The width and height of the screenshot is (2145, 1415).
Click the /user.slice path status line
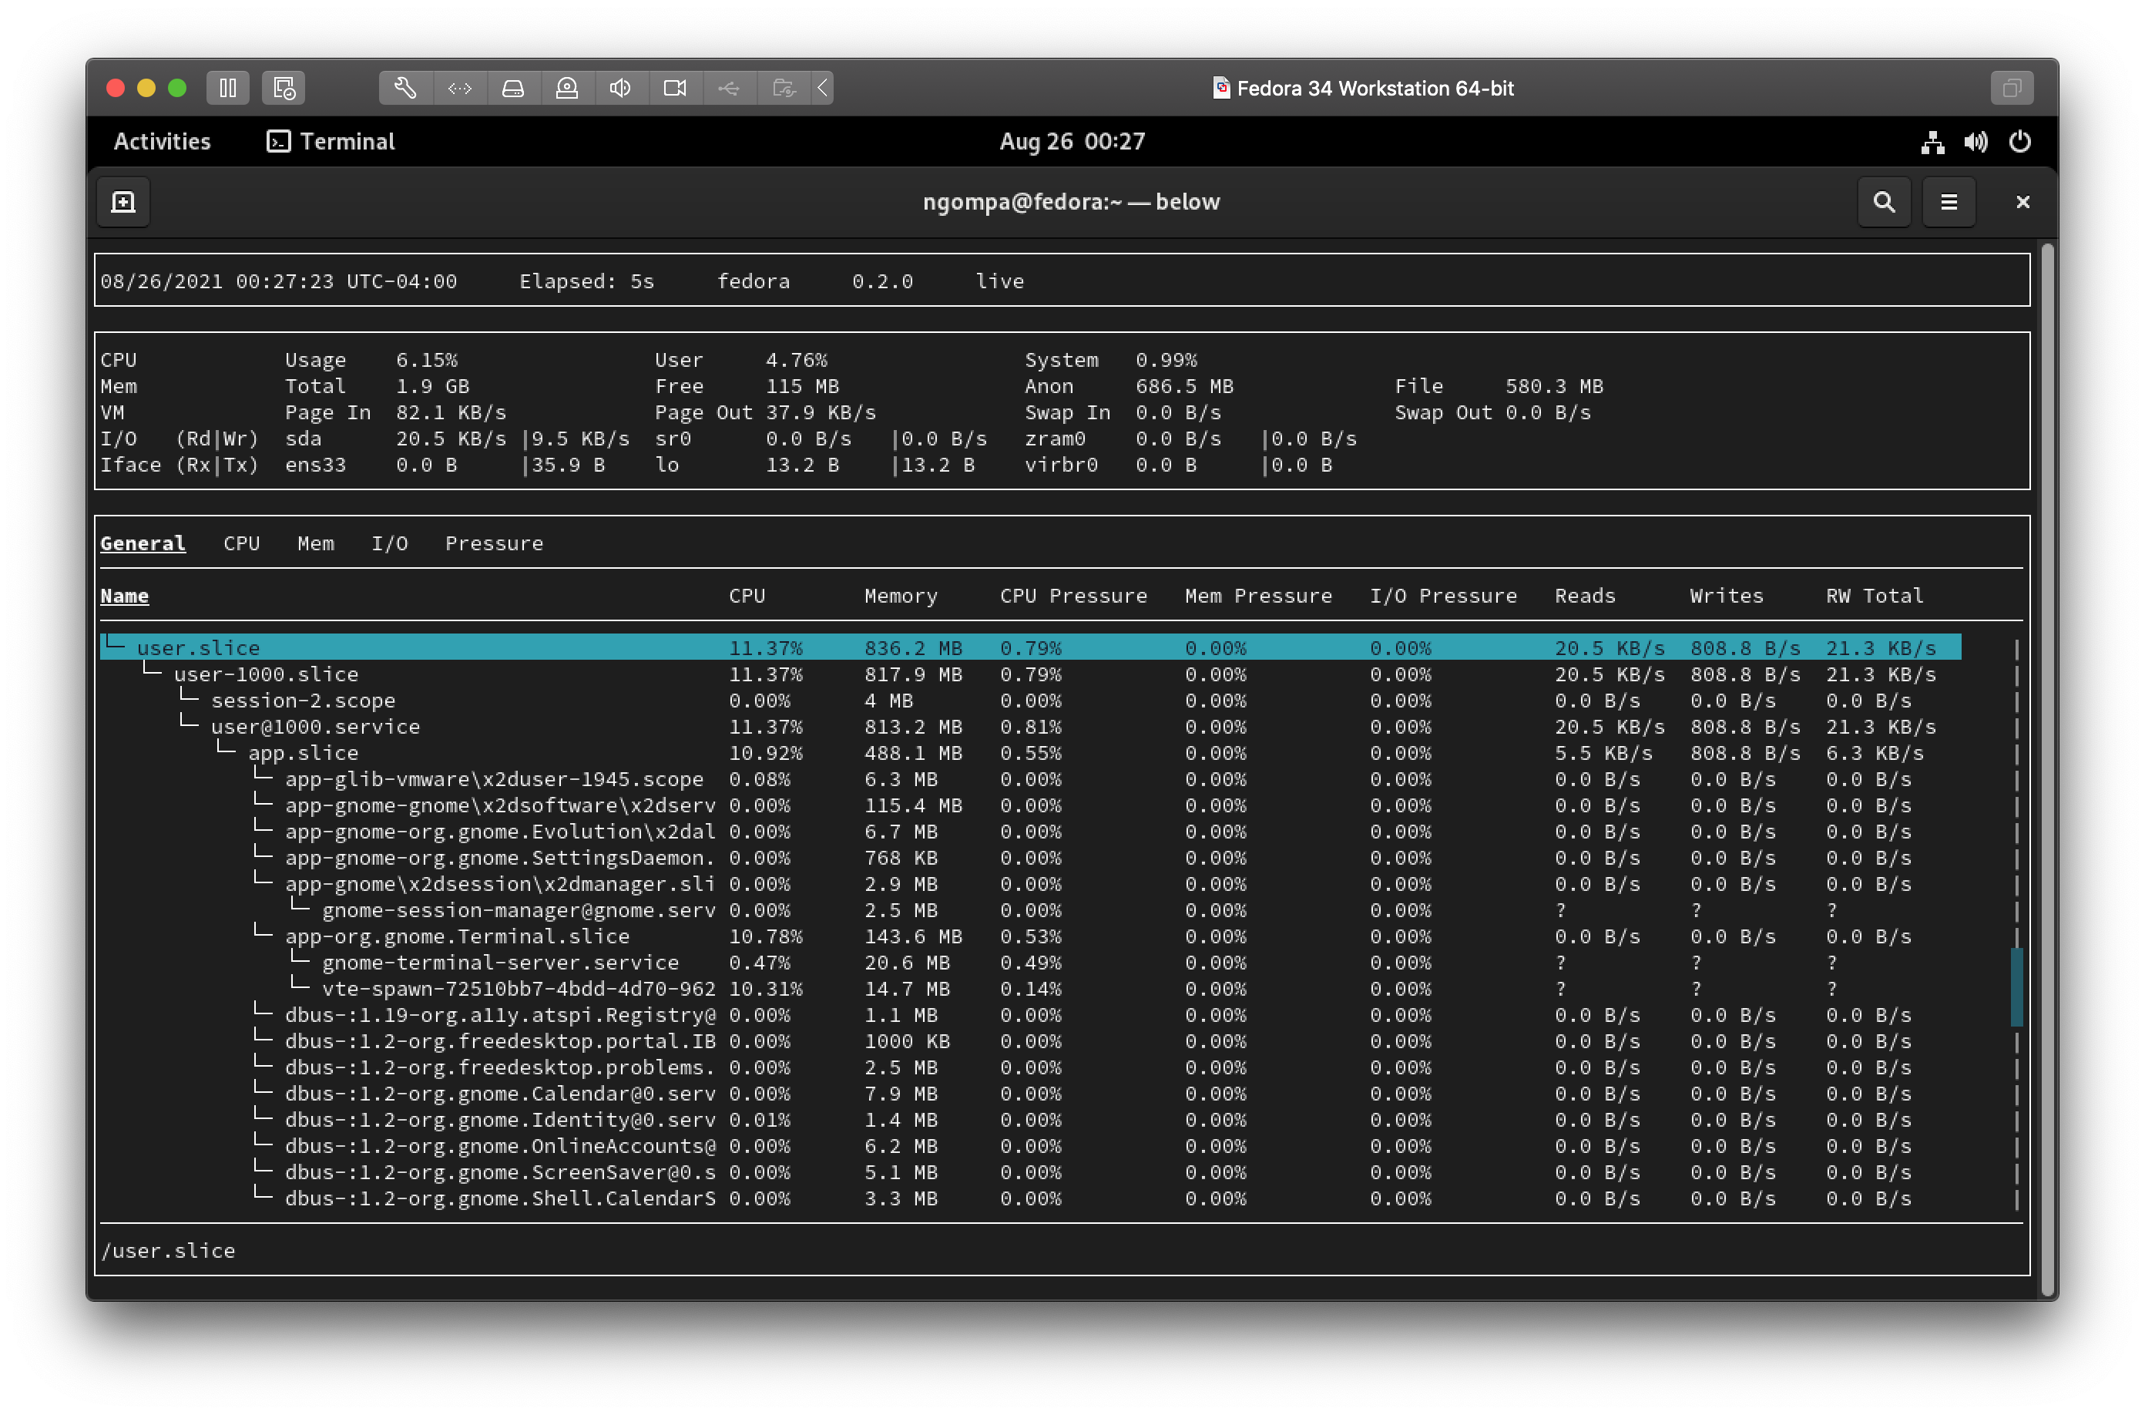pos(168,1251)
